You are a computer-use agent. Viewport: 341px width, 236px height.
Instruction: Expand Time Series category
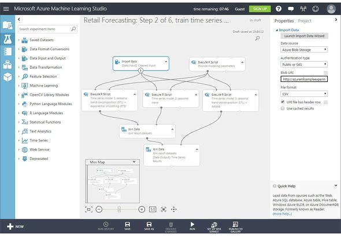(18, 140)
